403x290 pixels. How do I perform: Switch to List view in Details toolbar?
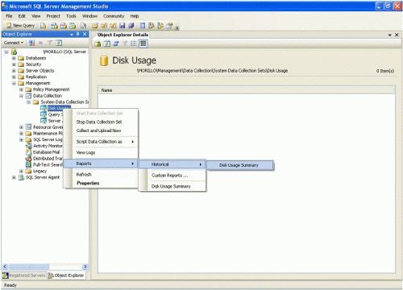tap(134, 43)
